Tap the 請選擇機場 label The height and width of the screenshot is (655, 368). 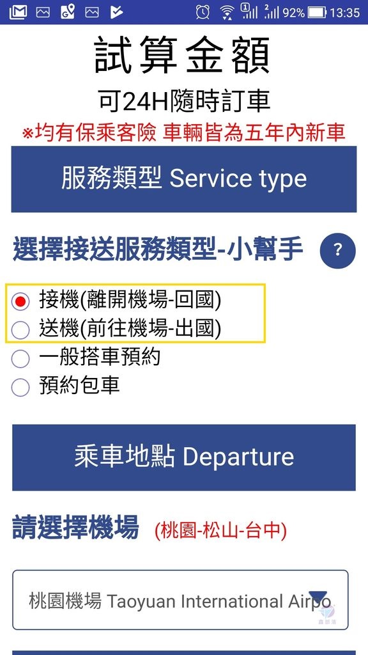coord(75,527)
